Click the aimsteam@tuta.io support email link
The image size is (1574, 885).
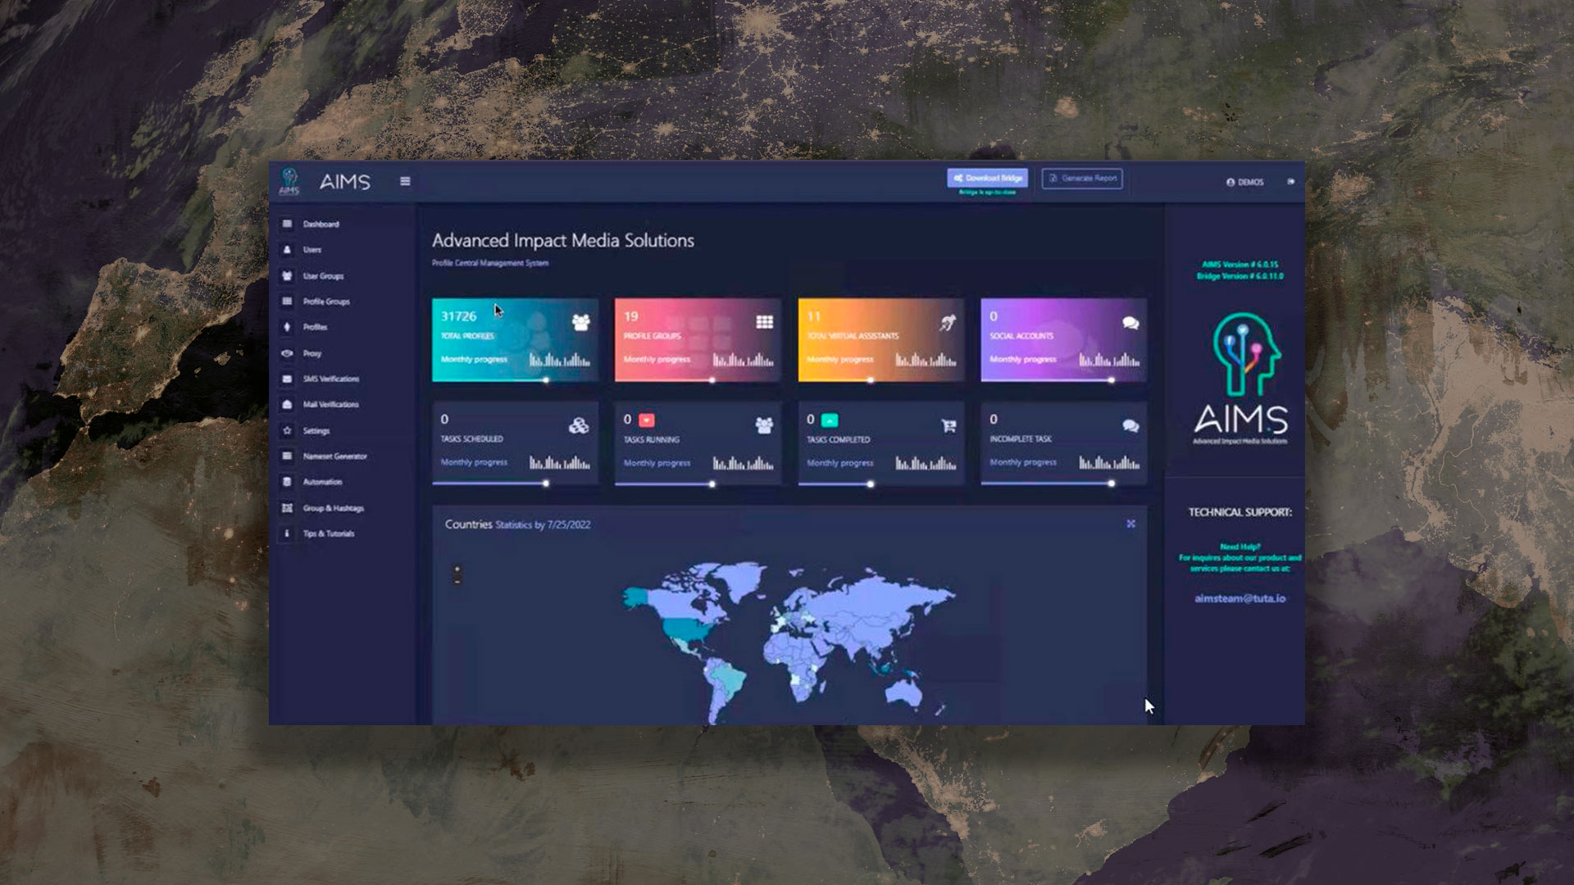pos(1240,598)
